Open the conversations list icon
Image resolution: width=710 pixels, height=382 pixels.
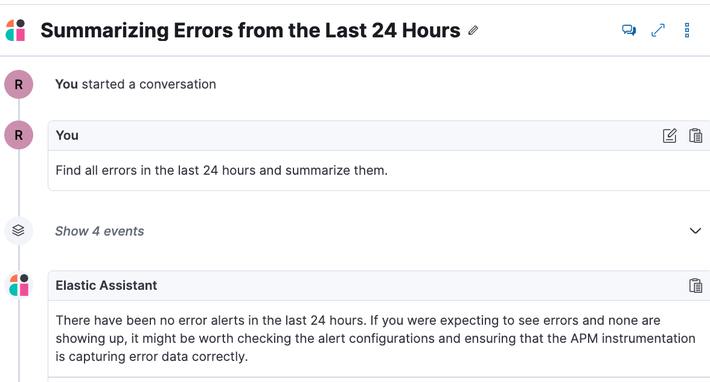(x=629, y=30)
